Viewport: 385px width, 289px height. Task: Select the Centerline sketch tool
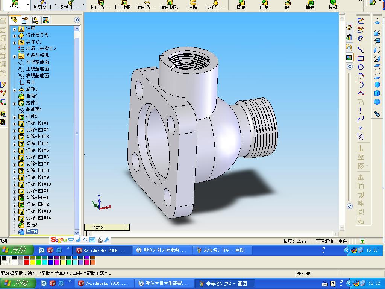pyautogui.click(x=361, y=111)
